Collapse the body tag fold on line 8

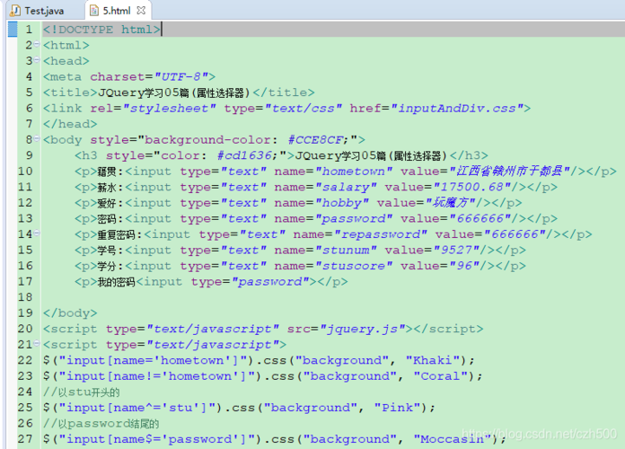tap(37, 138)
